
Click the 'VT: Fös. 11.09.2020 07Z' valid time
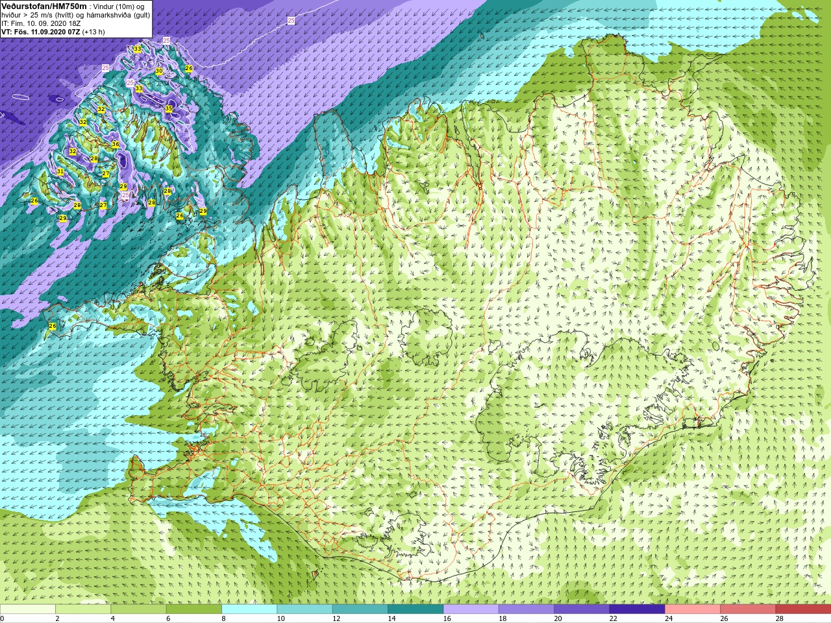pyautogui.click(x=41, y=32)
